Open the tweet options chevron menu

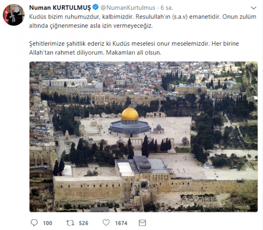[253, 8]
